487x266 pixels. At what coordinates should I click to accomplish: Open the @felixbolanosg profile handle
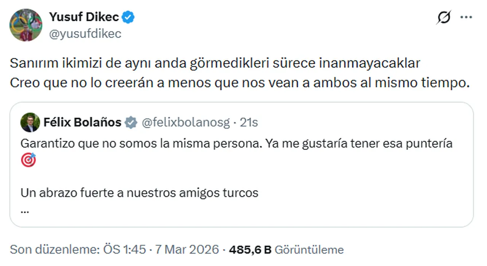[x=186, y=122]
